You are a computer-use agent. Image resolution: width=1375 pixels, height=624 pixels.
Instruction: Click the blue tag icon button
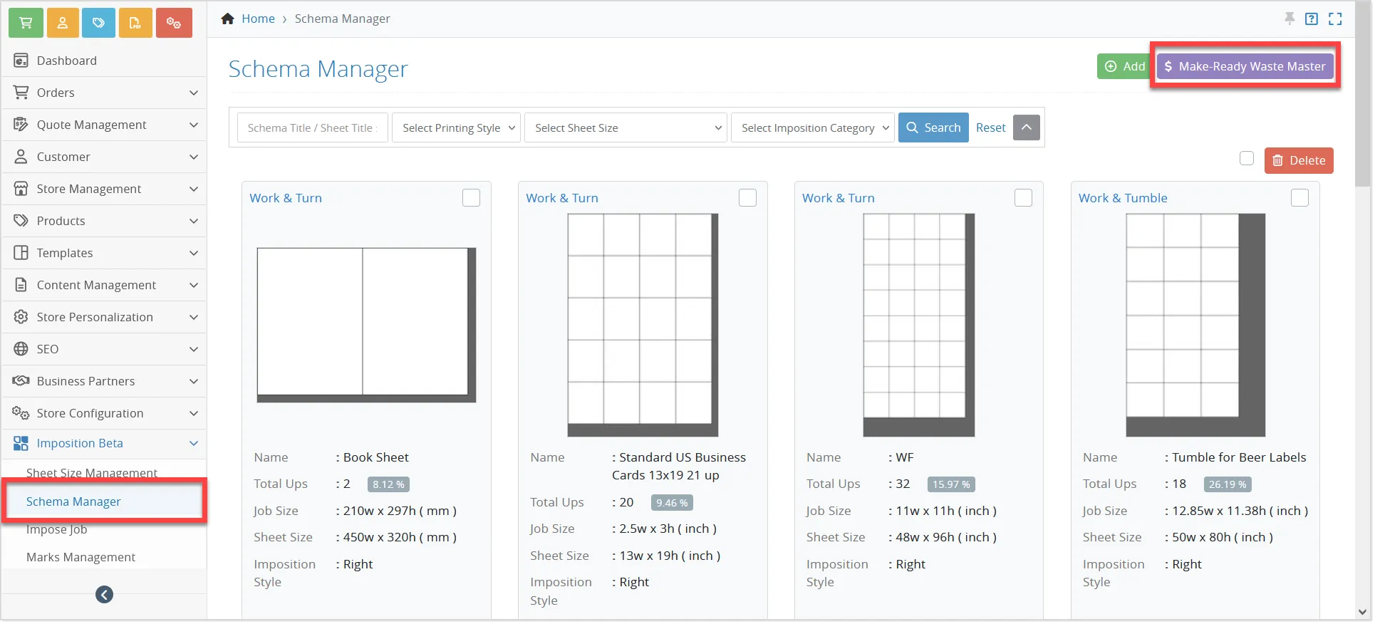click(99, 23)
